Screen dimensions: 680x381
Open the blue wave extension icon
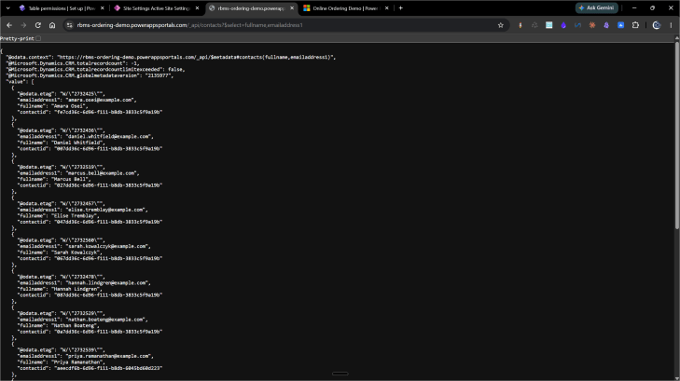(x=577, y=25)
